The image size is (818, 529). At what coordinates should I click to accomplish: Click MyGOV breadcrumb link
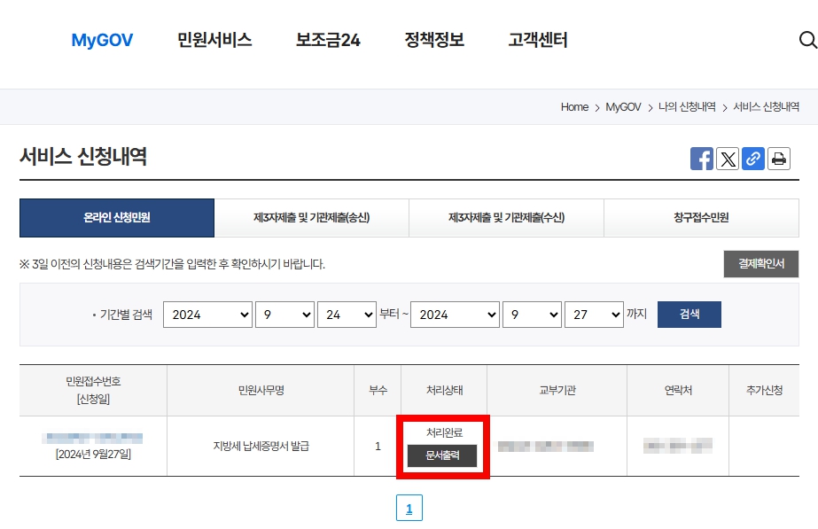click(623, 107)
